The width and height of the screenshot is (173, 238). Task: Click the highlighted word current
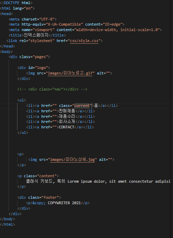tap(82, 106)
